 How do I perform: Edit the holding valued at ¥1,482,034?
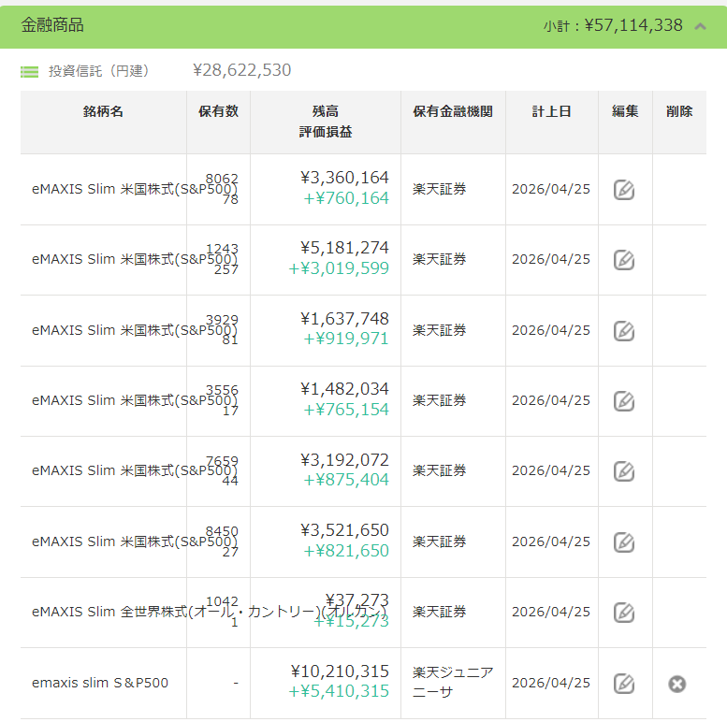(624, 401)
